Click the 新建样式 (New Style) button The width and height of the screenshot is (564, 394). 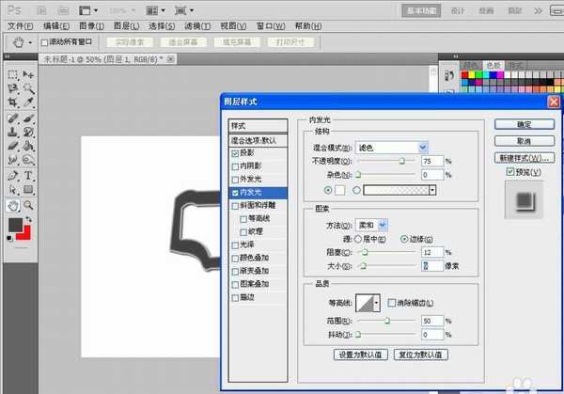click(524, 157)
